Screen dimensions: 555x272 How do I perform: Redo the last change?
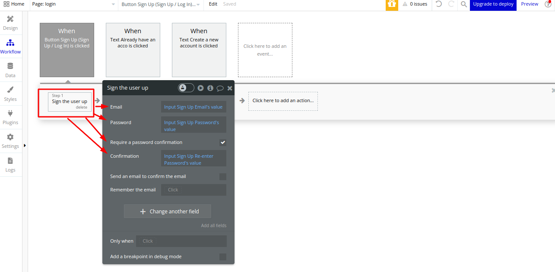451,4
